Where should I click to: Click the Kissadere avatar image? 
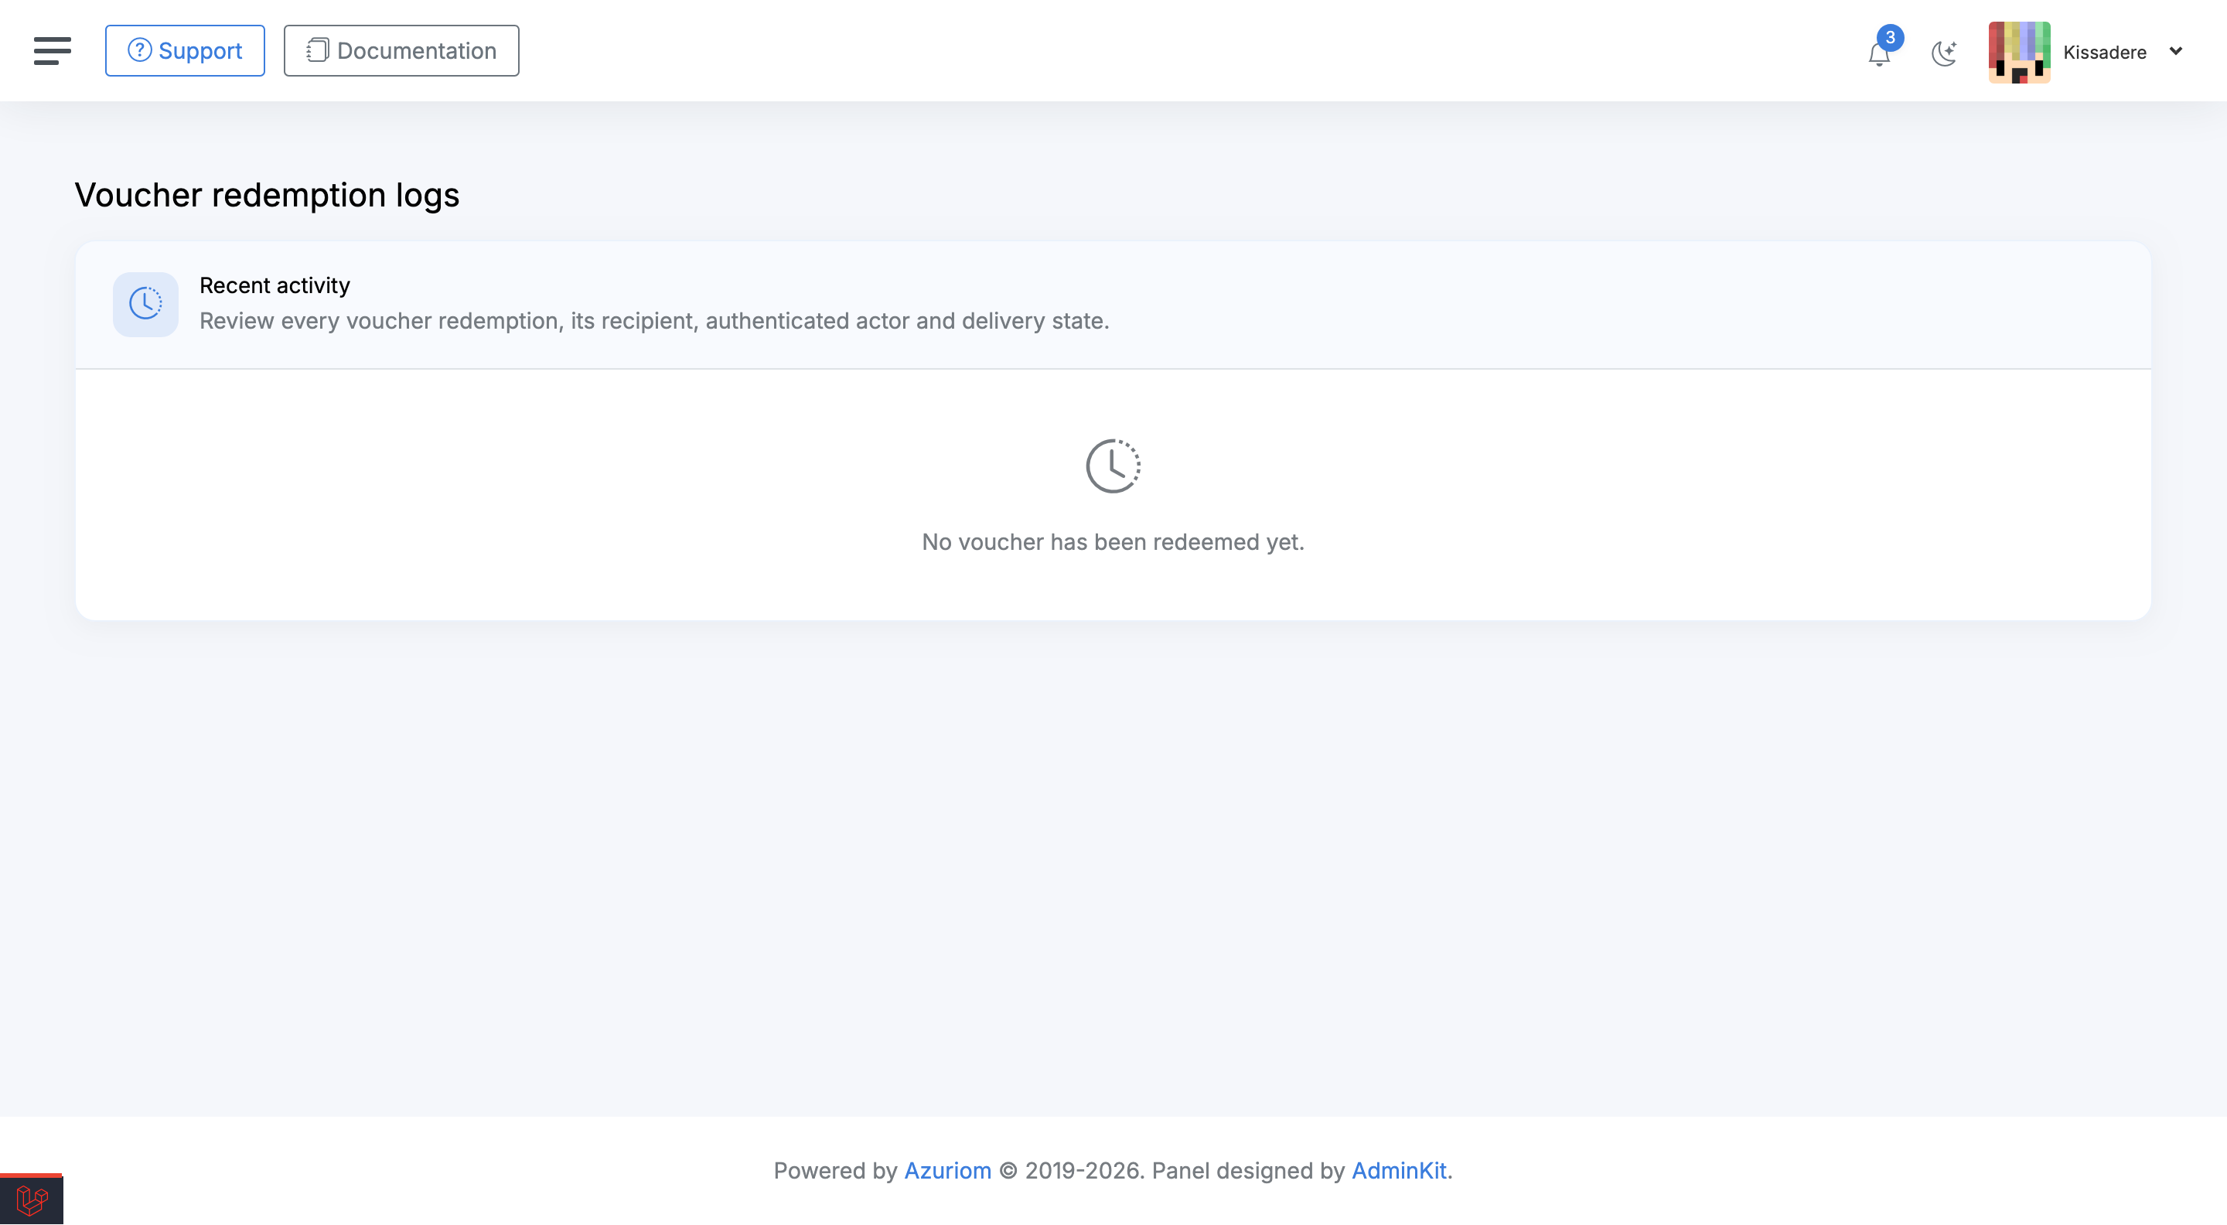pos(2019,52)
